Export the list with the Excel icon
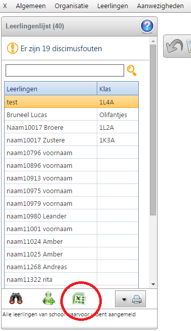This screenshot has height=331, width=191. tap(79, 299)
